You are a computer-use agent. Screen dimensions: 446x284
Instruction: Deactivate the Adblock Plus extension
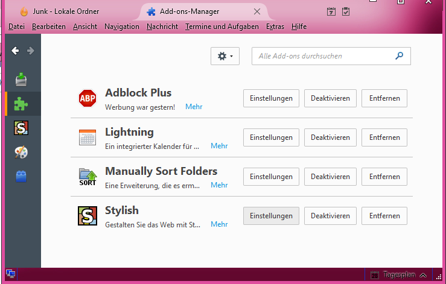click(x=330, y=98)
